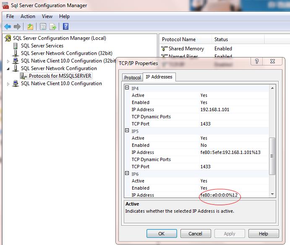Open the View menu

pos(47,16)
